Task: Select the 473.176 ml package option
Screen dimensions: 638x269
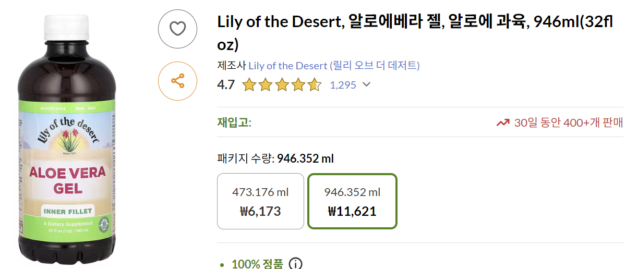Action: 260,201
